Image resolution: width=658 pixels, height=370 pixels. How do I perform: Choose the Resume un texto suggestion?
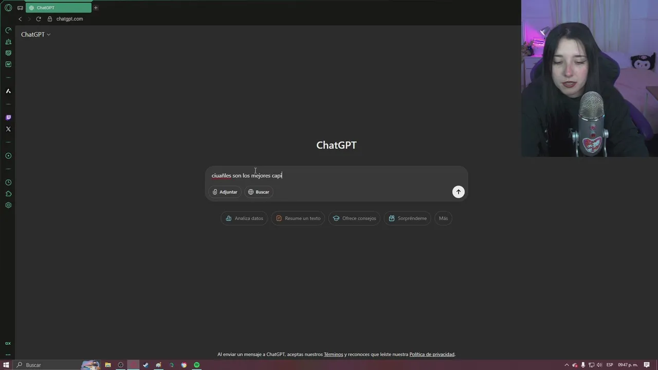coord(298,218)
